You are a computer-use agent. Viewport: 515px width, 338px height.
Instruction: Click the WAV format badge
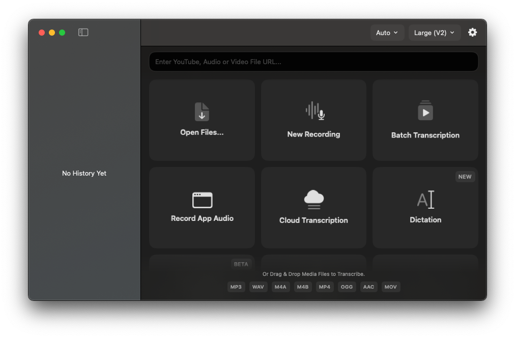coord(258,287)
